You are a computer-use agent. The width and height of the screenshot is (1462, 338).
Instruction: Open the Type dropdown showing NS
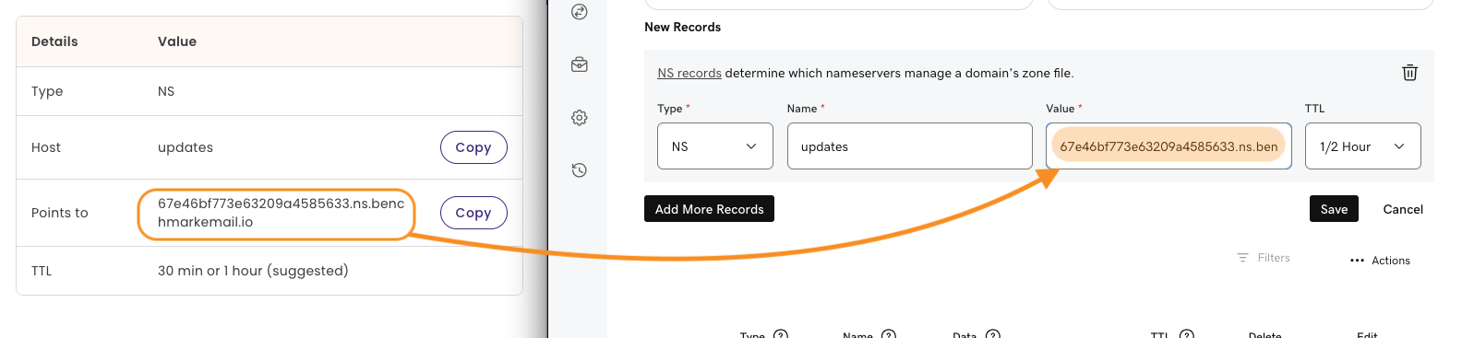(715, 146)
